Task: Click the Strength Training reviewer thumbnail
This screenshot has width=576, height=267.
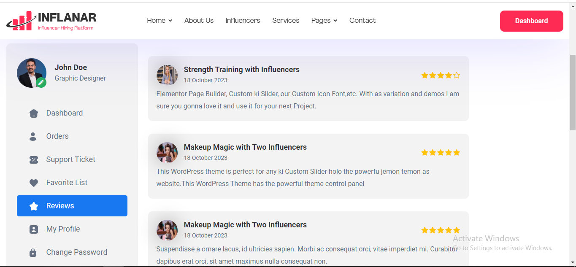Action: (167, 75)
